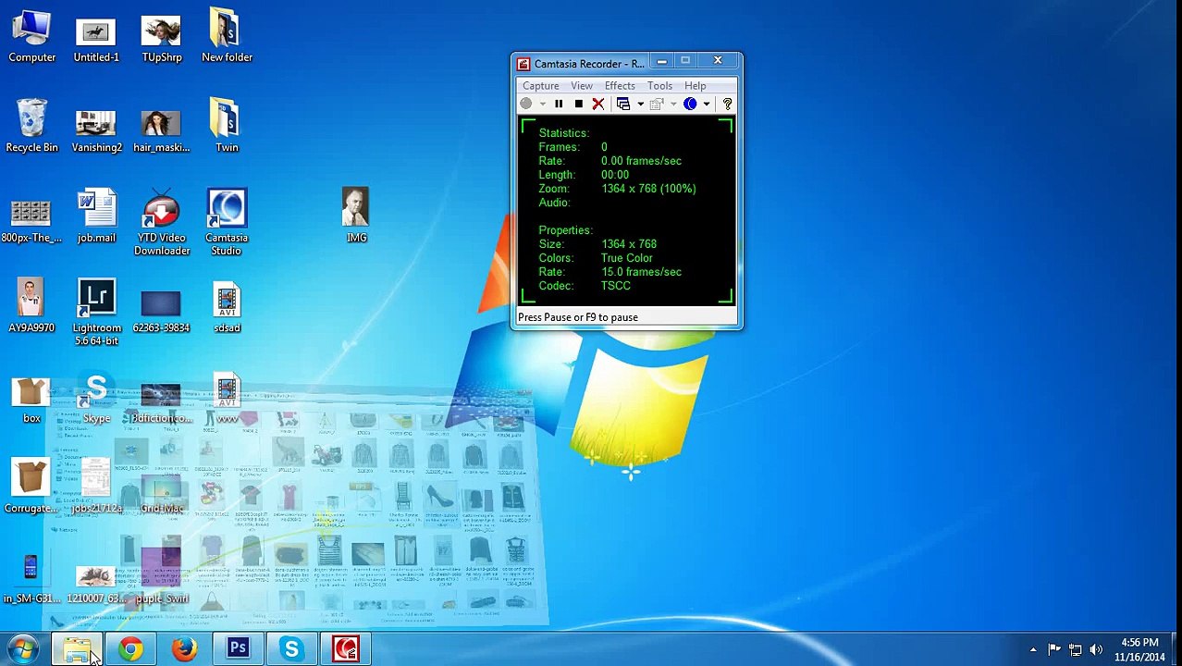
Task: Open the Capture menu
Action: [540, 86]
